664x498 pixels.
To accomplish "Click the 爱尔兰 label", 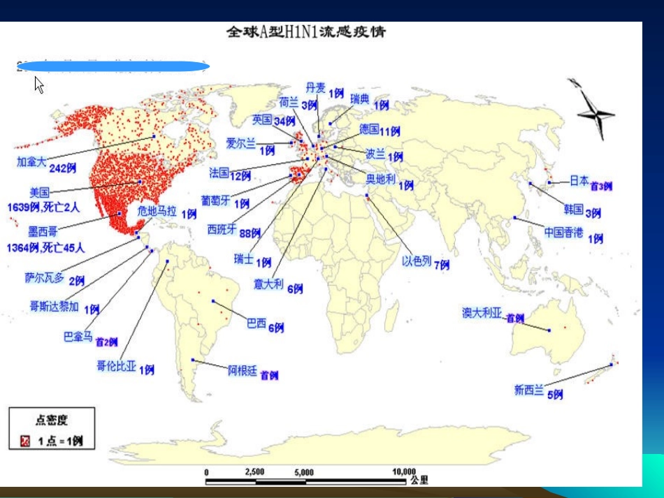I will 240,143.
